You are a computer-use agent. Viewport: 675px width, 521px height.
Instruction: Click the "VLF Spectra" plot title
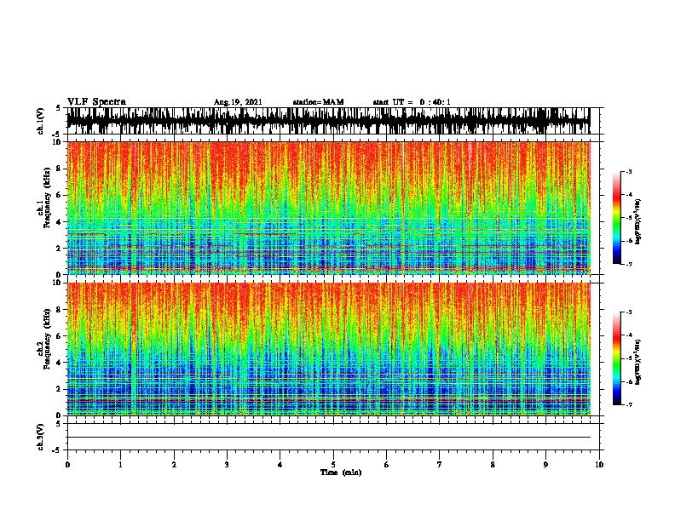[96, 102]
